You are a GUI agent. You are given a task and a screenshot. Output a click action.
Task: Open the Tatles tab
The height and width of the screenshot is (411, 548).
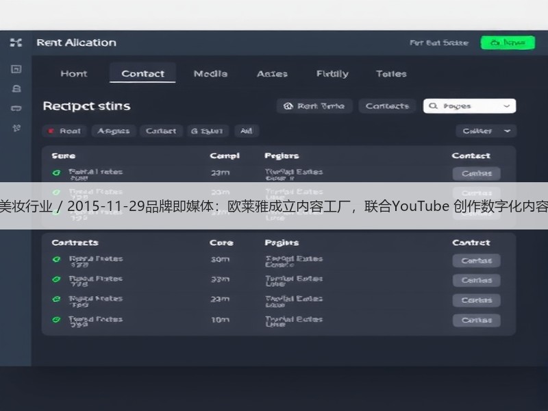(391, 74)
